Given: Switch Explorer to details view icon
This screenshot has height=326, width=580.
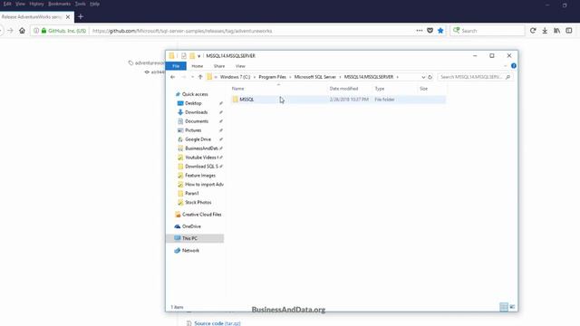Looking at the screenshot, I should pyautogui.click(x=504, y=307).
